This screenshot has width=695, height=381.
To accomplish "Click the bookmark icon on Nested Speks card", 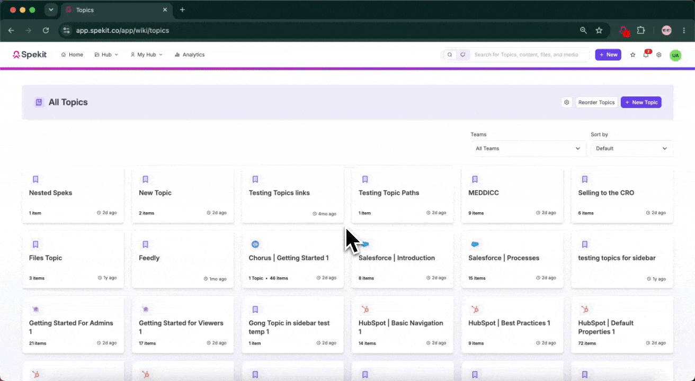I will pos(35,179).
